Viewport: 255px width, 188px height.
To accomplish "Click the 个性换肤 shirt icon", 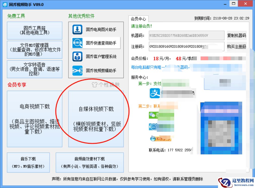I will click(x=94, y=85).
